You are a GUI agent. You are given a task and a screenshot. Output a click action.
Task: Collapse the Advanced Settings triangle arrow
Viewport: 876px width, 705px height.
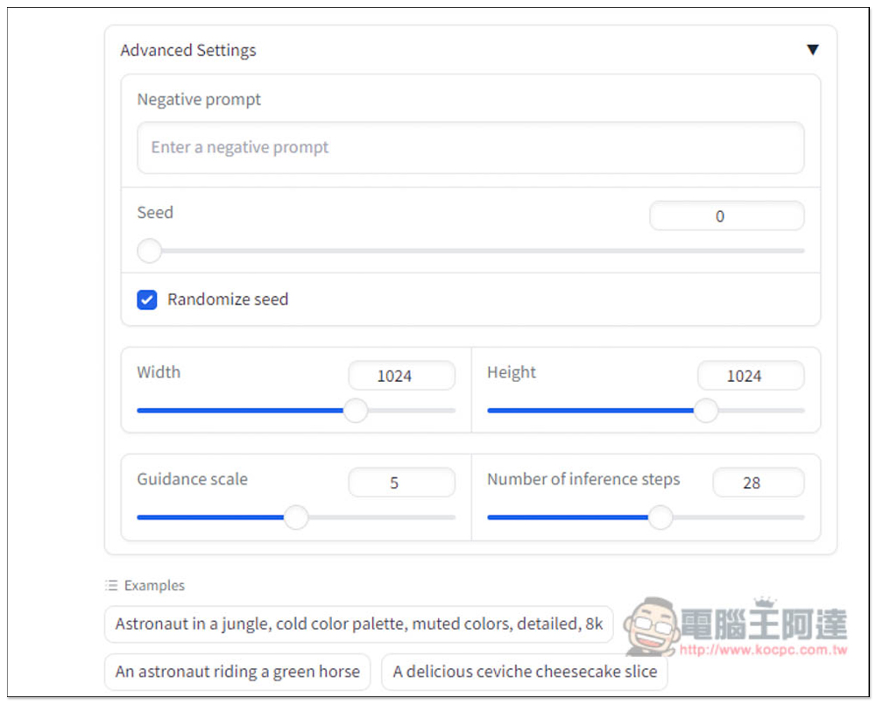812,50
